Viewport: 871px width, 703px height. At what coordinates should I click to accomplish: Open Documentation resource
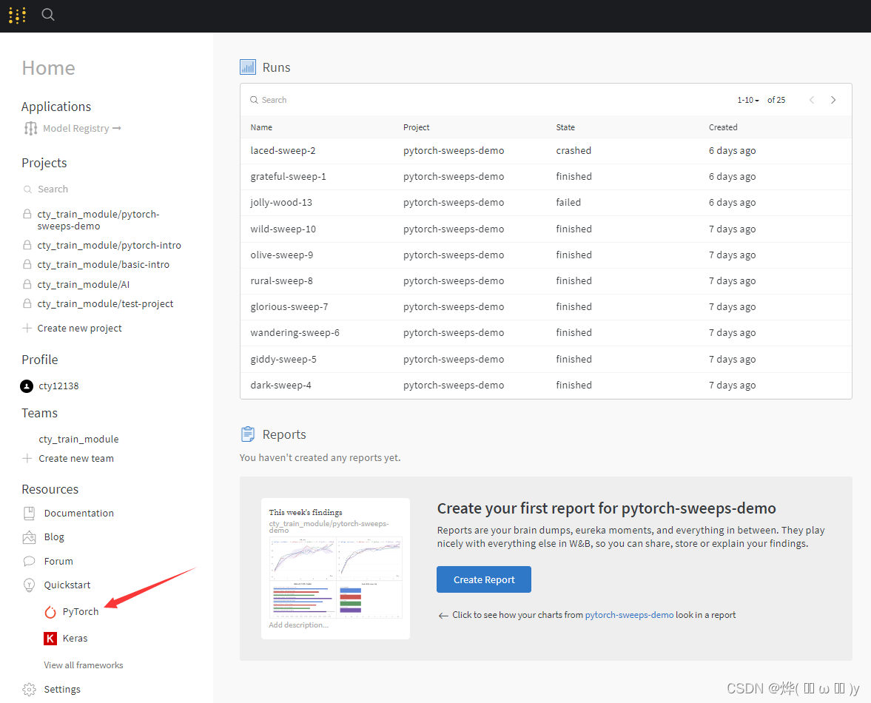[x=79, y=513]
